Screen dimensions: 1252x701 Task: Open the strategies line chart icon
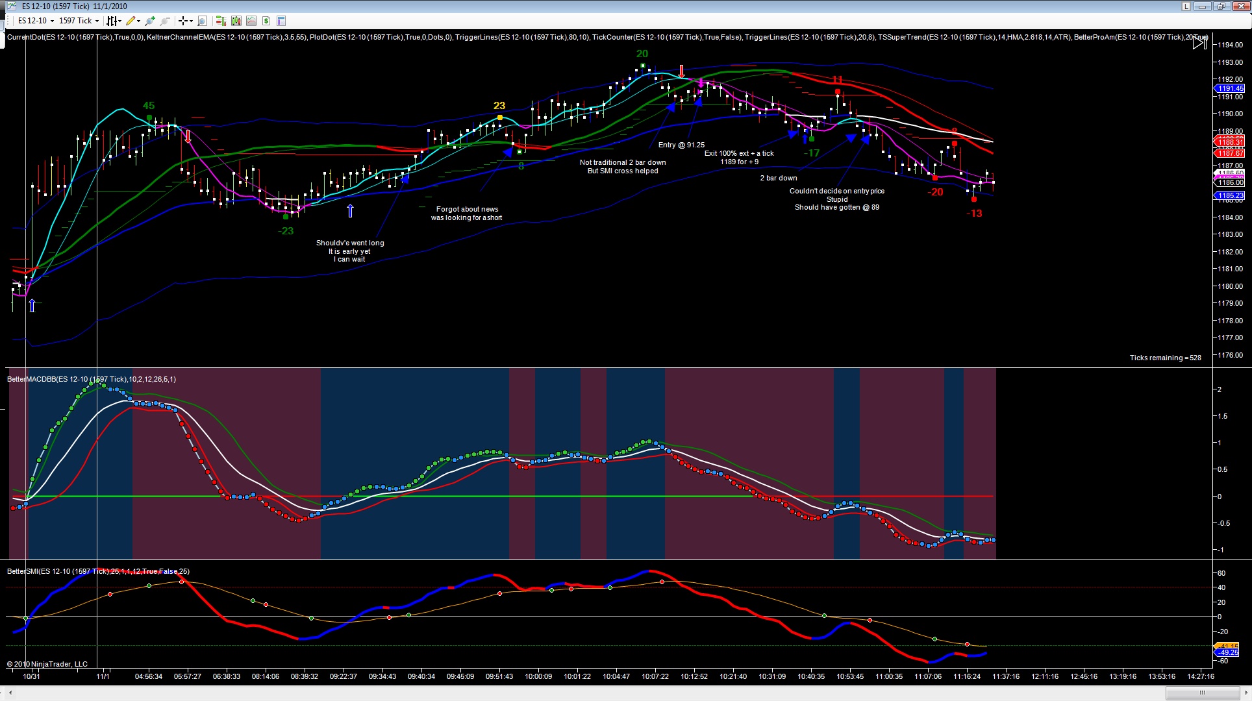251,21
